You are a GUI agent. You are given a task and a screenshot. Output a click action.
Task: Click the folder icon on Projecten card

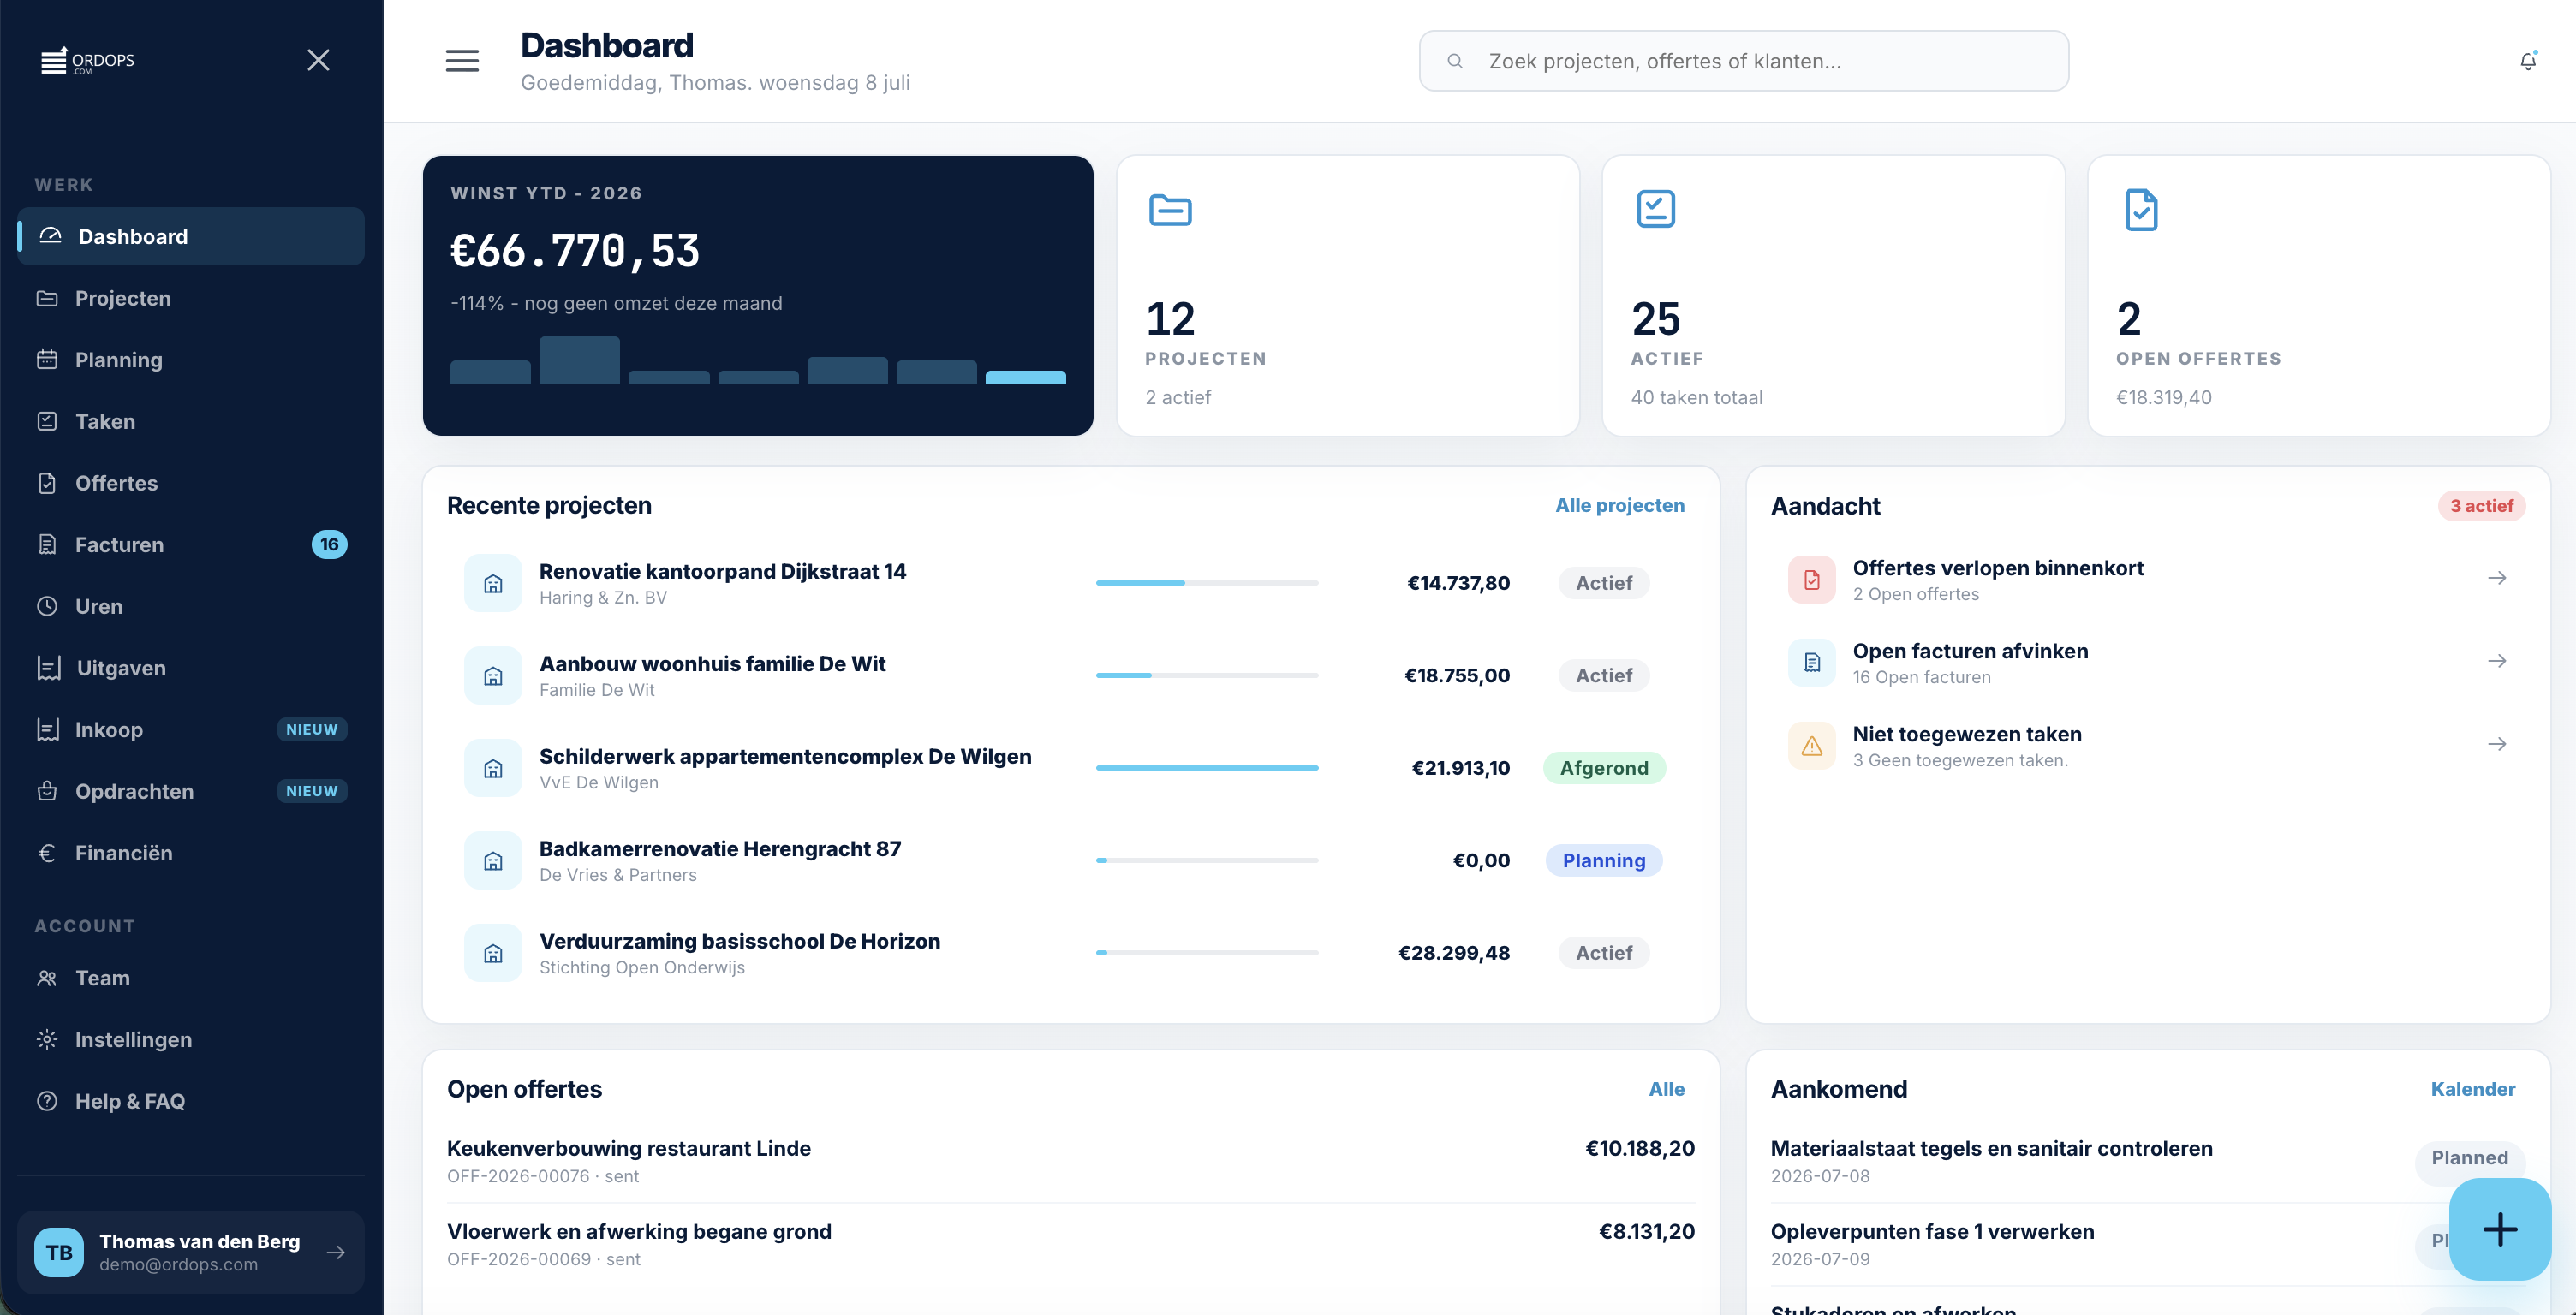point(1169,210)
